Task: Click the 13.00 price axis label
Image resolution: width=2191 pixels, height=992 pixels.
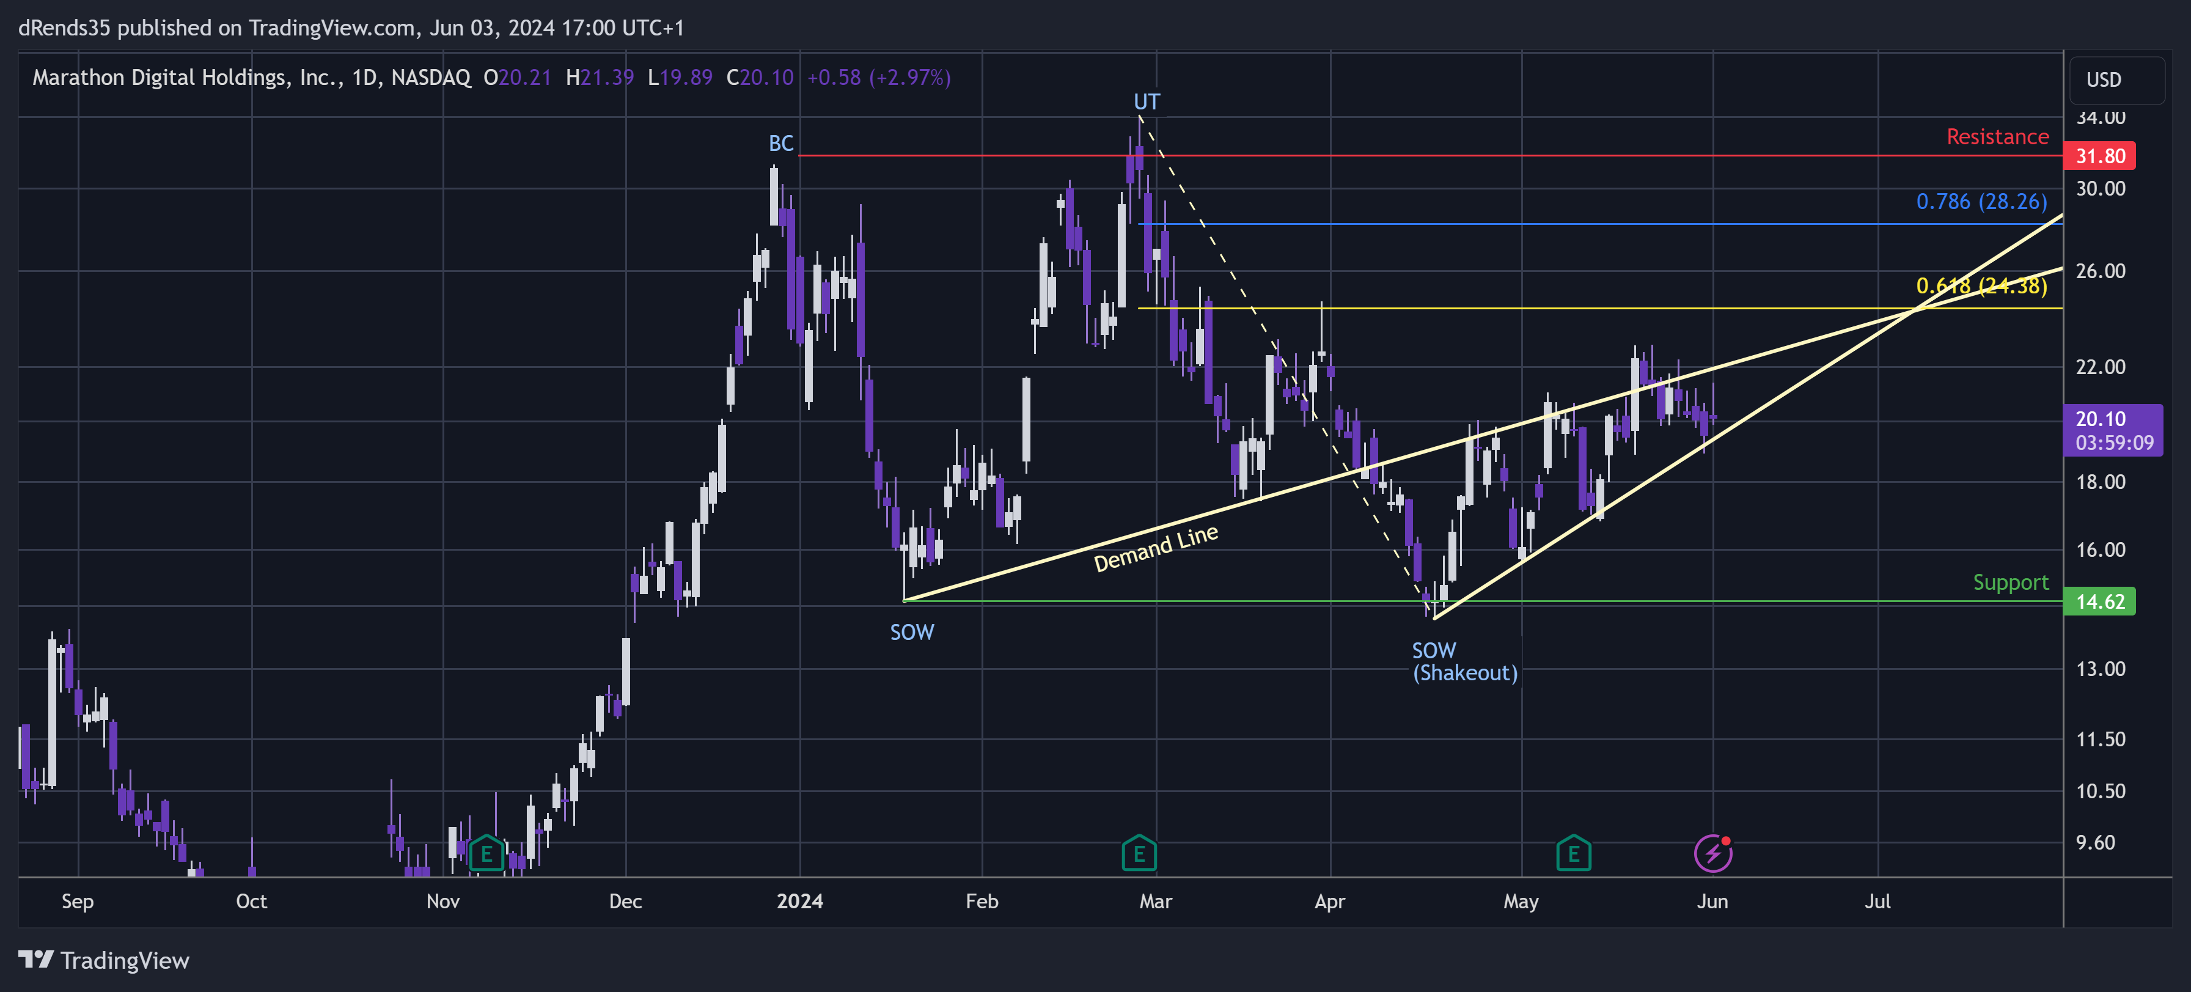Action: pos(2100,669)
